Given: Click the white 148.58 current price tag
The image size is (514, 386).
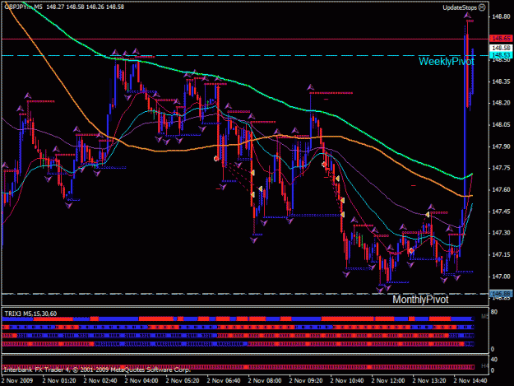Looking at the screenshot, I should pos(501,49).
